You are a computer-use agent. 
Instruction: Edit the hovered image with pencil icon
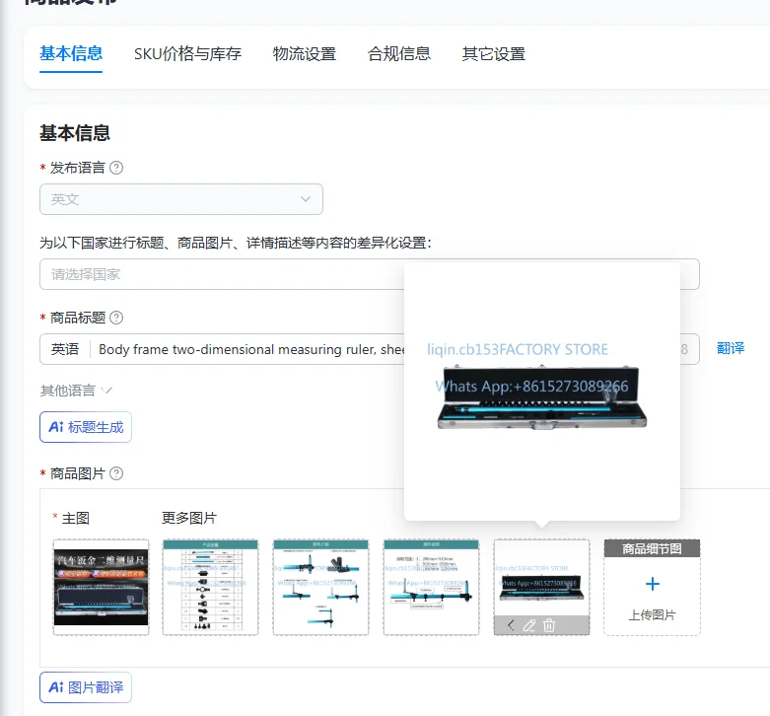coord(529,625)
